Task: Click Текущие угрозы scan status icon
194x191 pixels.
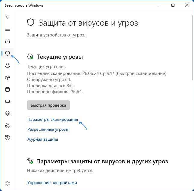Action: point(30,56)
